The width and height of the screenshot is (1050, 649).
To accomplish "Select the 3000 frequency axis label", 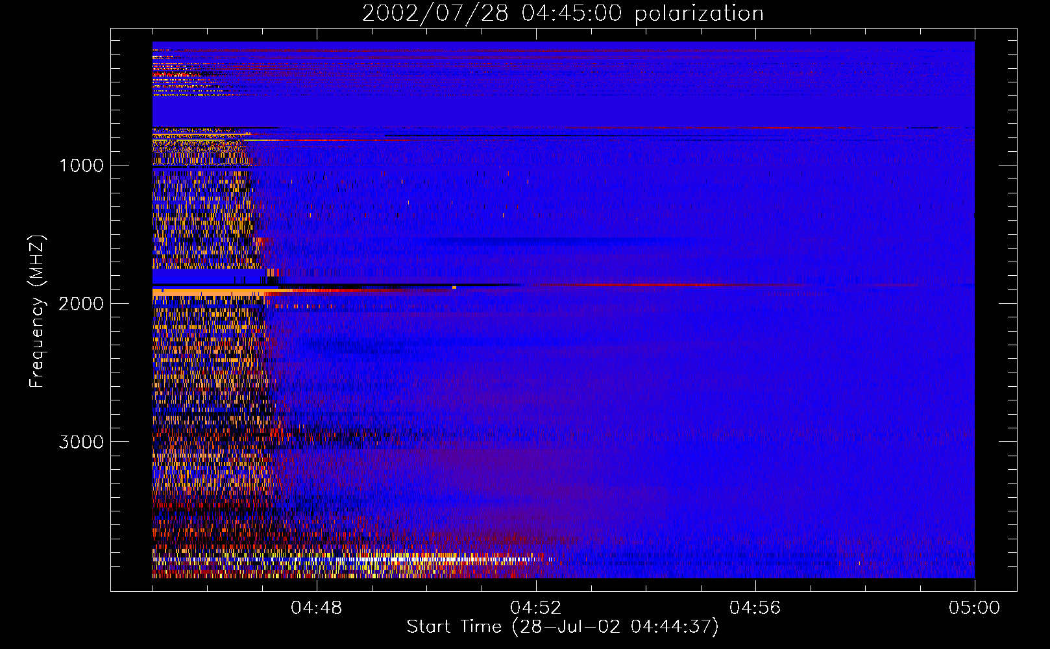I will point(81,442).
